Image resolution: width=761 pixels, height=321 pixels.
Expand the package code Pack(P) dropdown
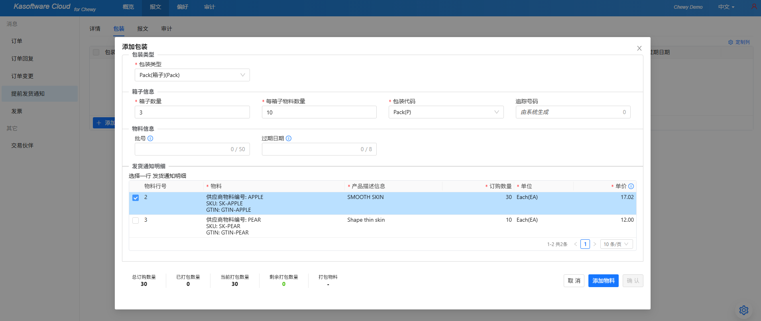(x=446, y=112)
